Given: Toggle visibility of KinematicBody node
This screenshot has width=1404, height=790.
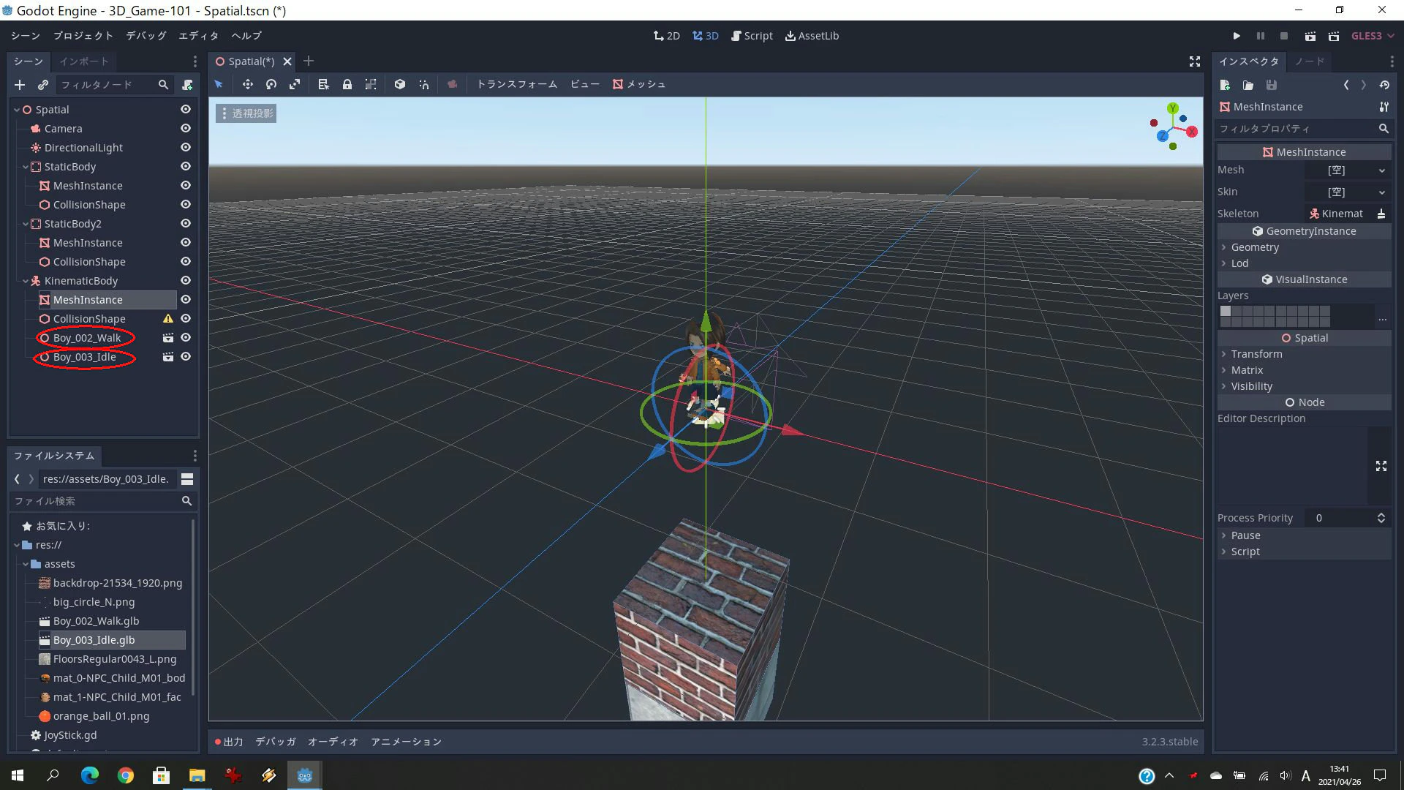Looking at the screenshot, I should (186, 281).
